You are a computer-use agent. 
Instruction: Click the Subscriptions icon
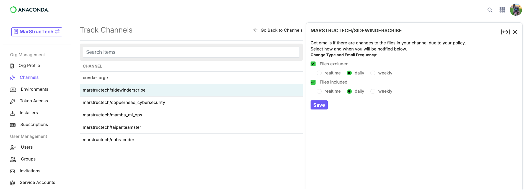[x=13, y=125]
